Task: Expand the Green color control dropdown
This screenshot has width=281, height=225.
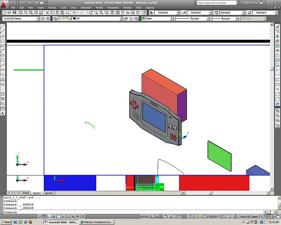Action: point(172,18)
